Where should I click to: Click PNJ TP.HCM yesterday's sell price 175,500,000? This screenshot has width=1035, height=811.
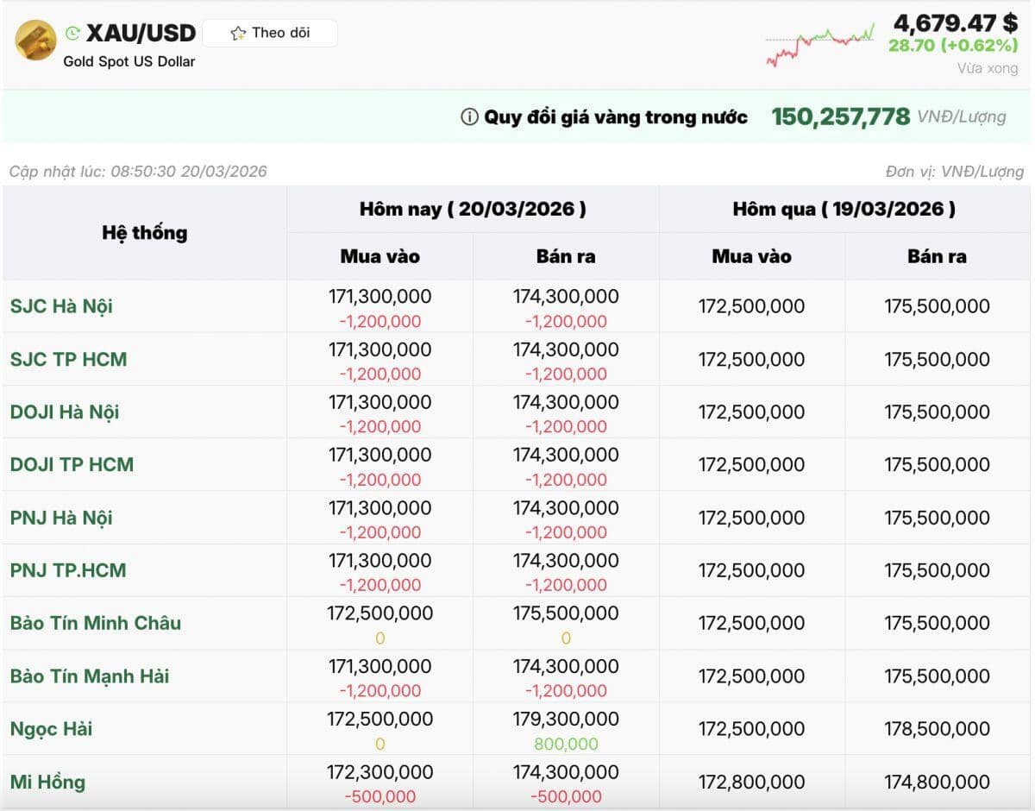938,570
